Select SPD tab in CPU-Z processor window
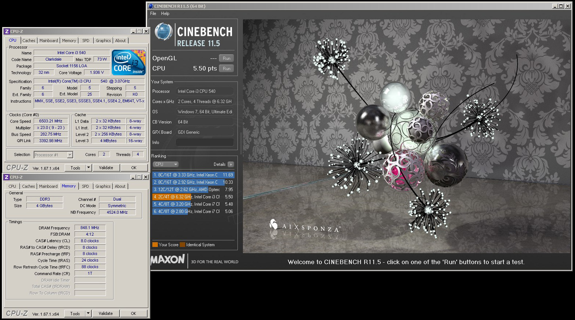Image resolution: width=575 pixels, height=320 pixels. [86, 41]
